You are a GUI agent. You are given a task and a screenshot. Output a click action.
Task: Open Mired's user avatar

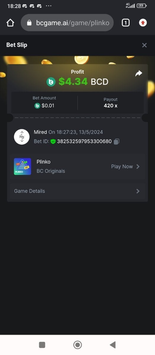22,137
